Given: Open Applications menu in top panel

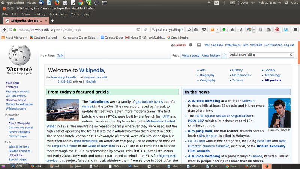Looking at the screenshot, I should click(13, 3).
